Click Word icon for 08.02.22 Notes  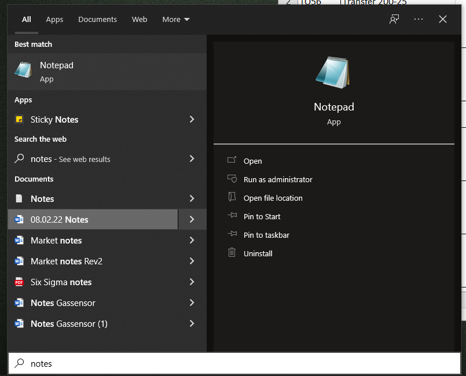coord(19,219)
